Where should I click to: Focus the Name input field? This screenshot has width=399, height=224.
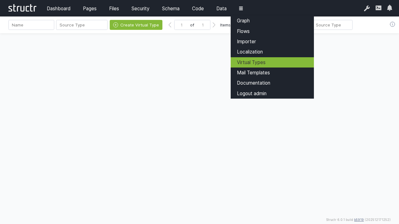31,25
